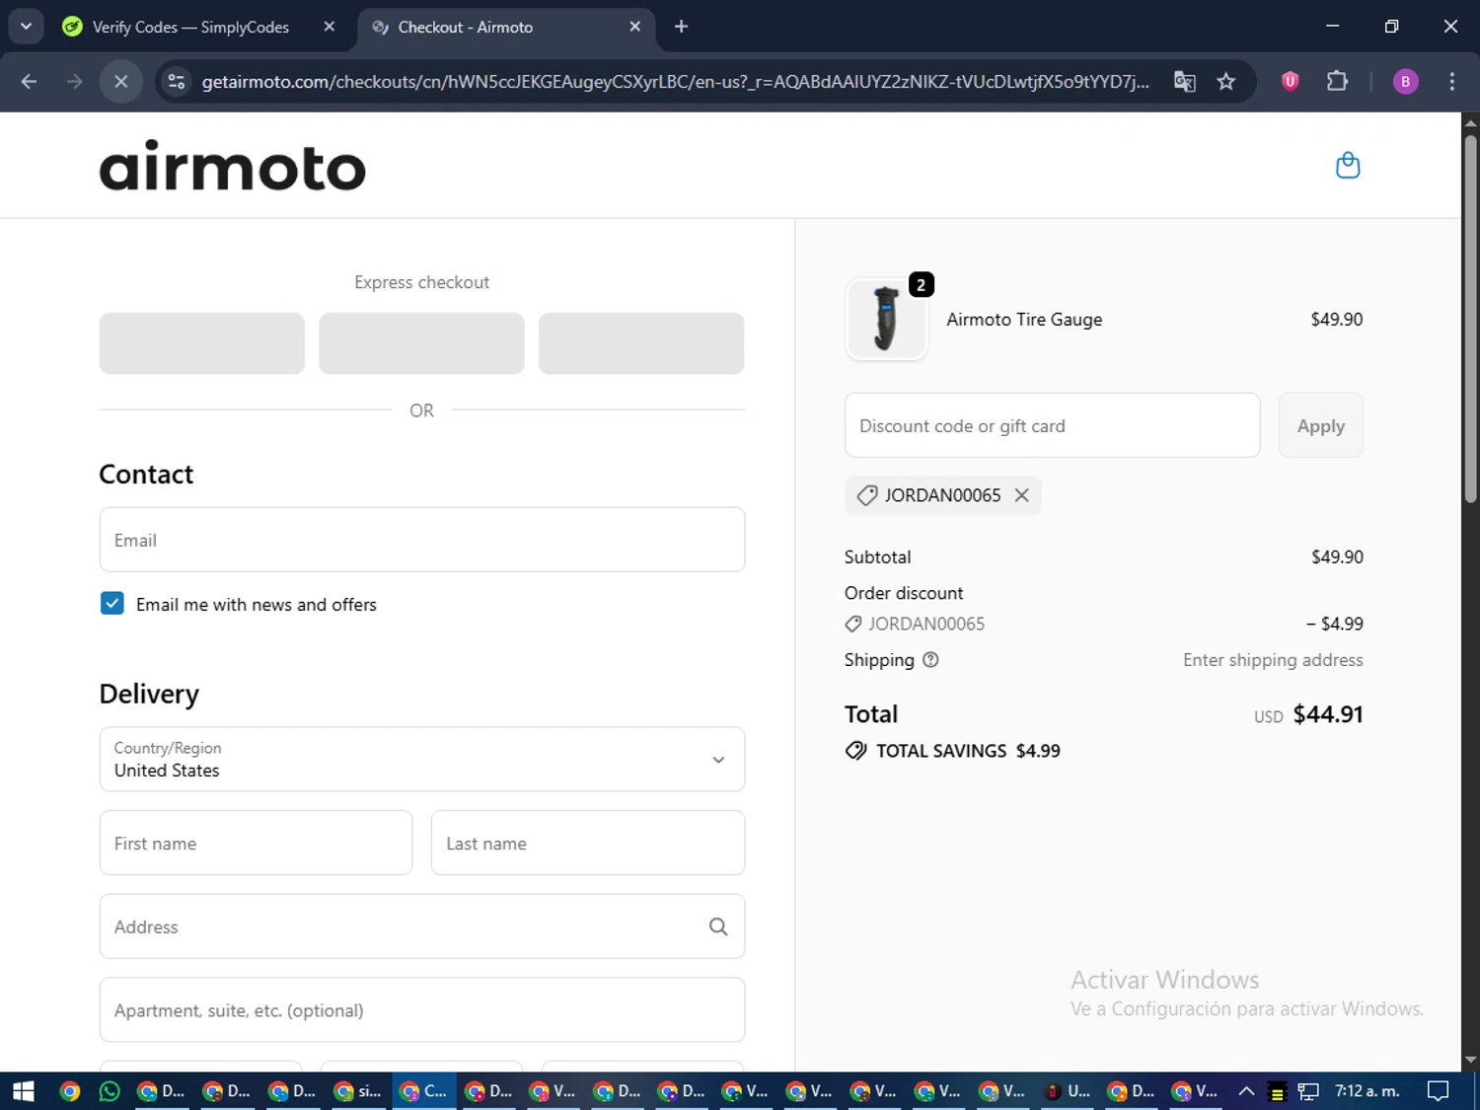1480x1110 pixels.
Task: Select the Checkout - Airmoto tab
Action: (x=506, y=27)
